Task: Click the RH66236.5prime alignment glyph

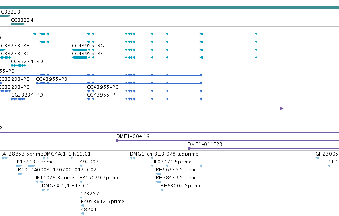Action: (x=158, y=174)
